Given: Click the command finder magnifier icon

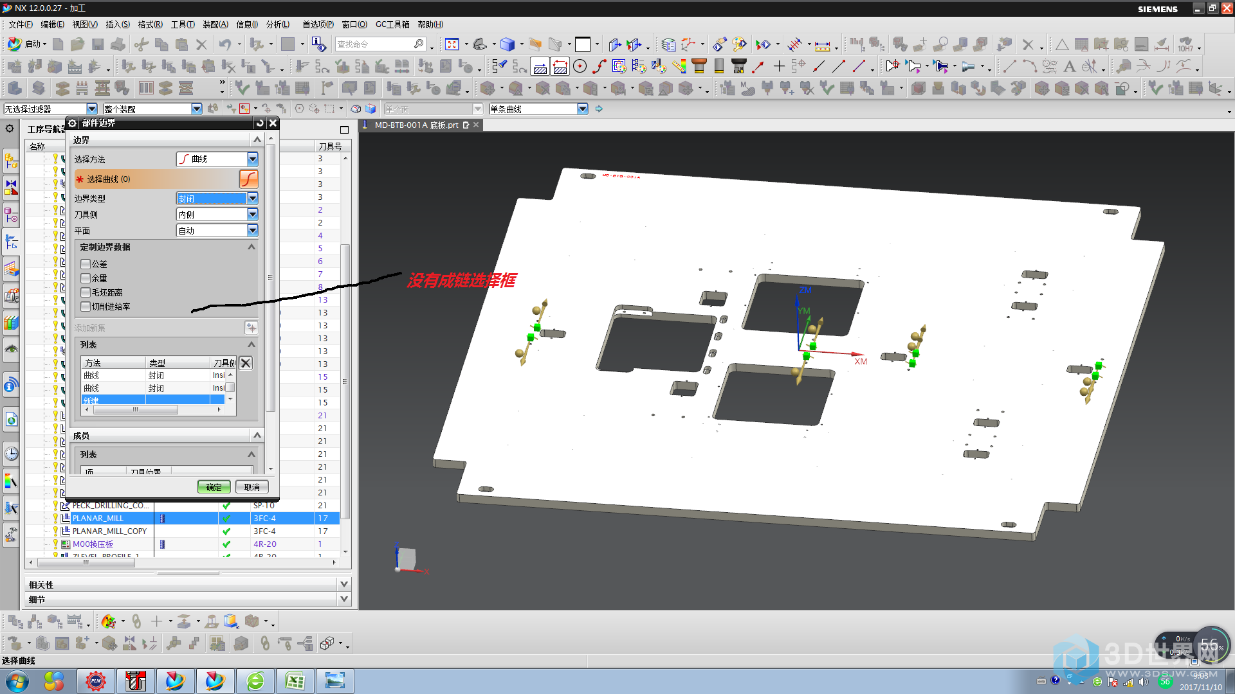Looking at the screenshot, I should 419,44.
